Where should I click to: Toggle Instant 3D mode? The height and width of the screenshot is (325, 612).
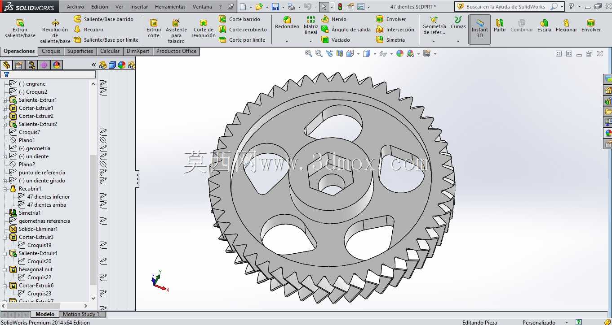pyautogui.click(x=480, y=29)
